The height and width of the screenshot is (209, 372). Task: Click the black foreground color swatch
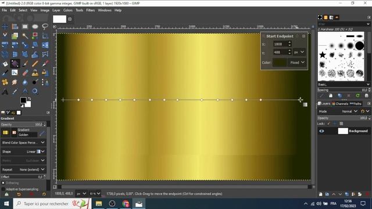pyautogui.click(x=23, y=100)
